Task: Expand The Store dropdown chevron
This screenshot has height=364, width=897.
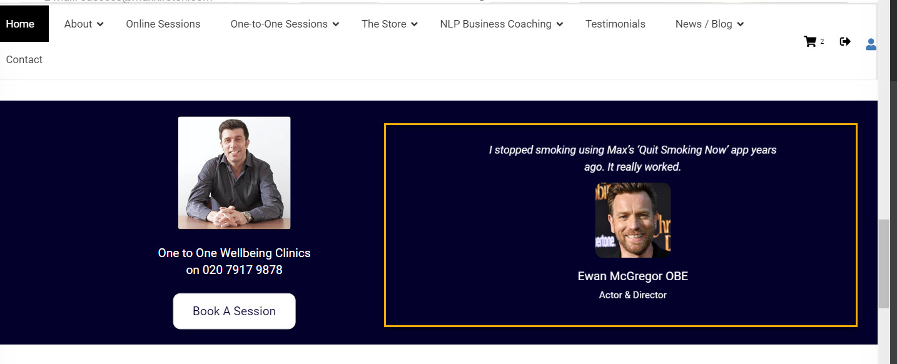Action: pyautogui.click(x=415, y=24)
